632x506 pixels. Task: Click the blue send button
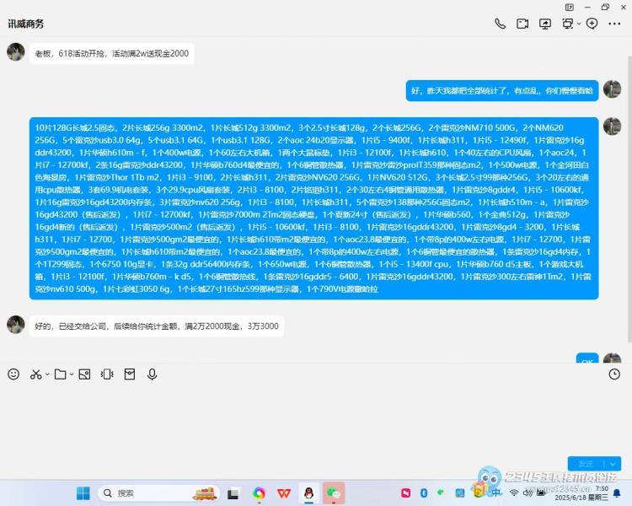pos(586,464)
